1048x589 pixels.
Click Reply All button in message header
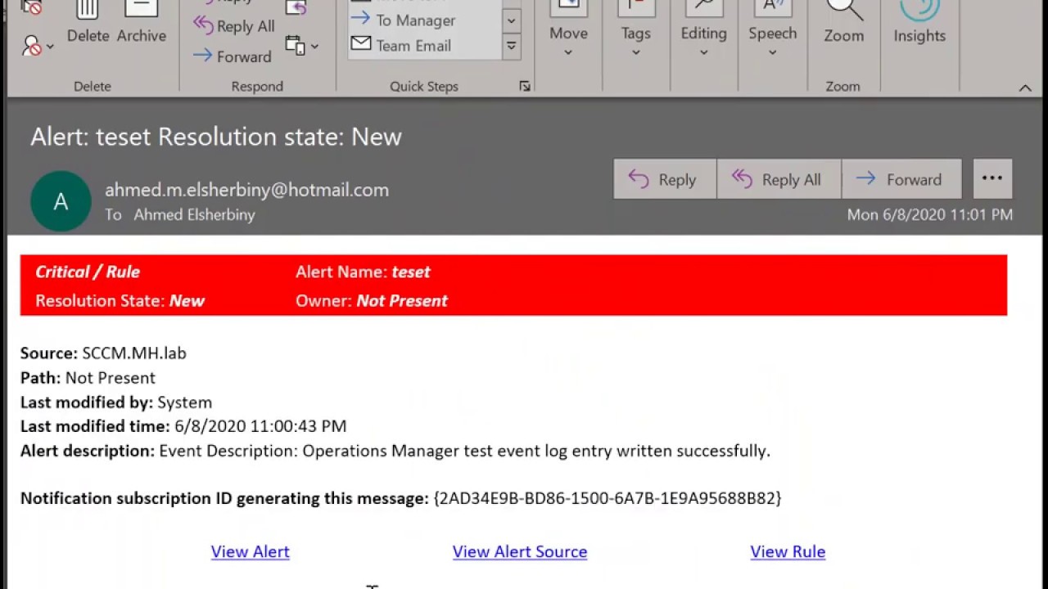[x=779, y=179]
